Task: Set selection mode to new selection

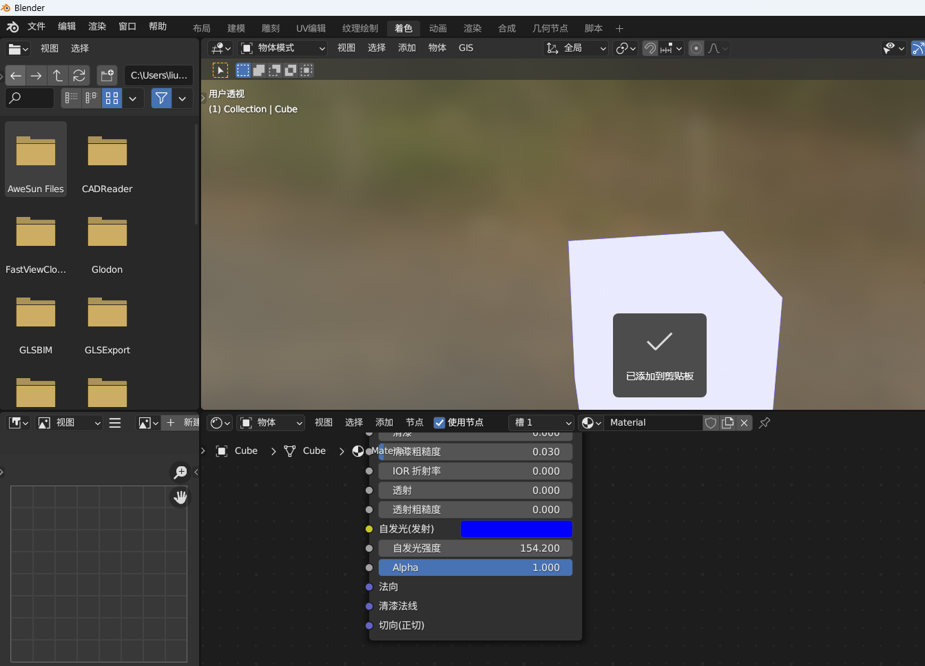Action: [x=243, y=70]
